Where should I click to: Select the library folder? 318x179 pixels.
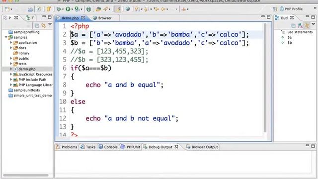[x=21, y=53]
